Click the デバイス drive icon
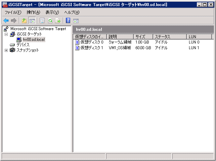 pos(12,45)
